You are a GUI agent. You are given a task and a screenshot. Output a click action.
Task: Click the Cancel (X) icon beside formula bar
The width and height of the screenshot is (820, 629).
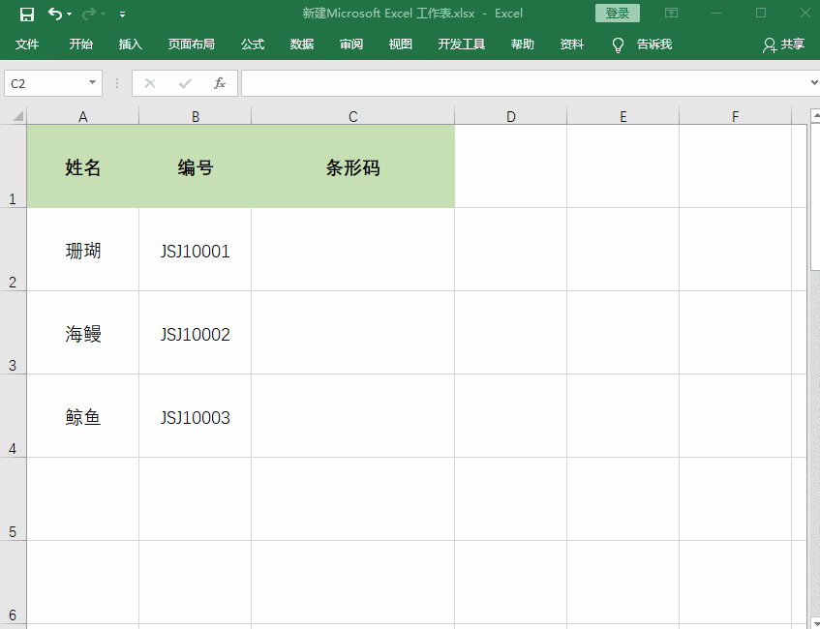click(150, 82)
